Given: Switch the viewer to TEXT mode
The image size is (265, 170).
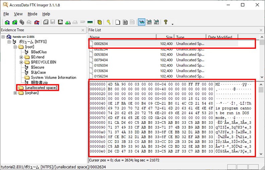Looking at the screenshot, I should point(149,22).
